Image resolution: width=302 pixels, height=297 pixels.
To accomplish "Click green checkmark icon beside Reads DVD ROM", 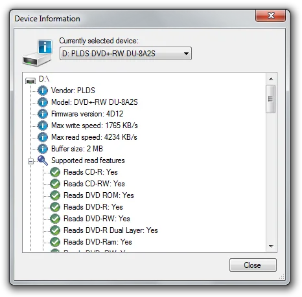I will [x=55, y=195].
